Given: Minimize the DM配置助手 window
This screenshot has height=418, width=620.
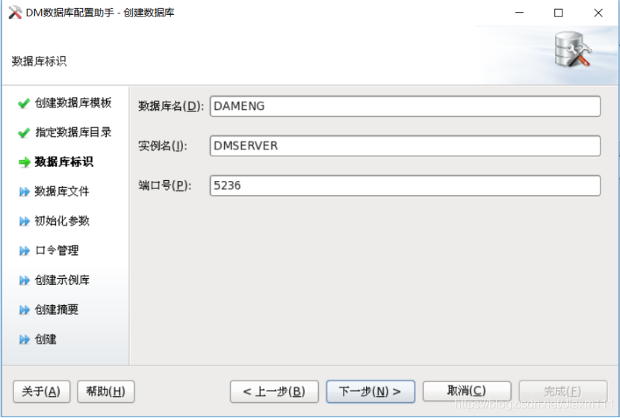Looking at the screenshot, I should click(x=519, y=13).
